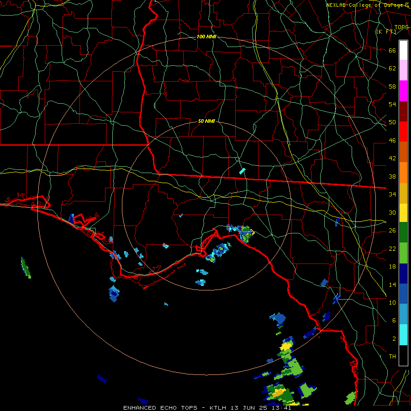The image size is (411, 411).
Task: Click the white swatch in the tops legend
Action: pyautogui.click(x=403, y=50)
